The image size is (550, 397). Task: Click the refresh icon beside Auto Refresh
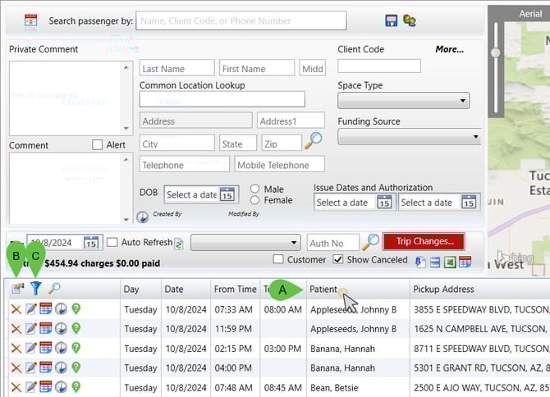(178, 243)
